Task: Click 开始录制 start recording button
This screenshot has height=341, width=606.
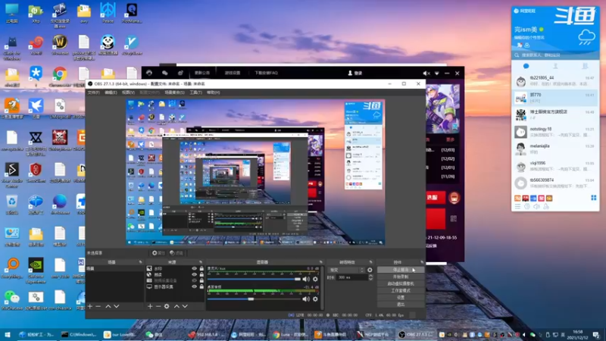Action: (x=401, y=277)
